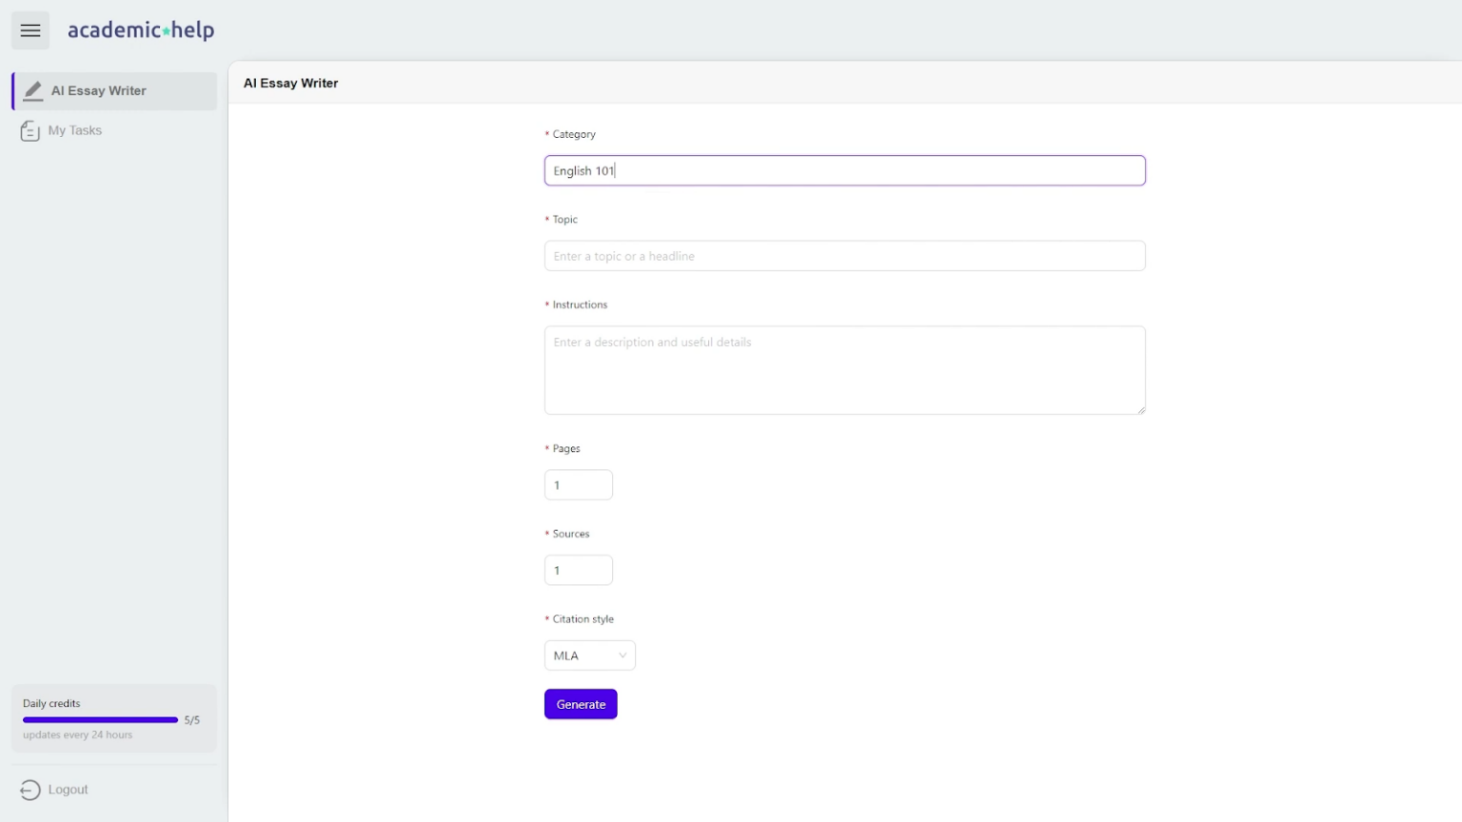This screenshot has height=822, width=1462.
Task: Click the Citation style chevron arrow
Action: [622, 656]
